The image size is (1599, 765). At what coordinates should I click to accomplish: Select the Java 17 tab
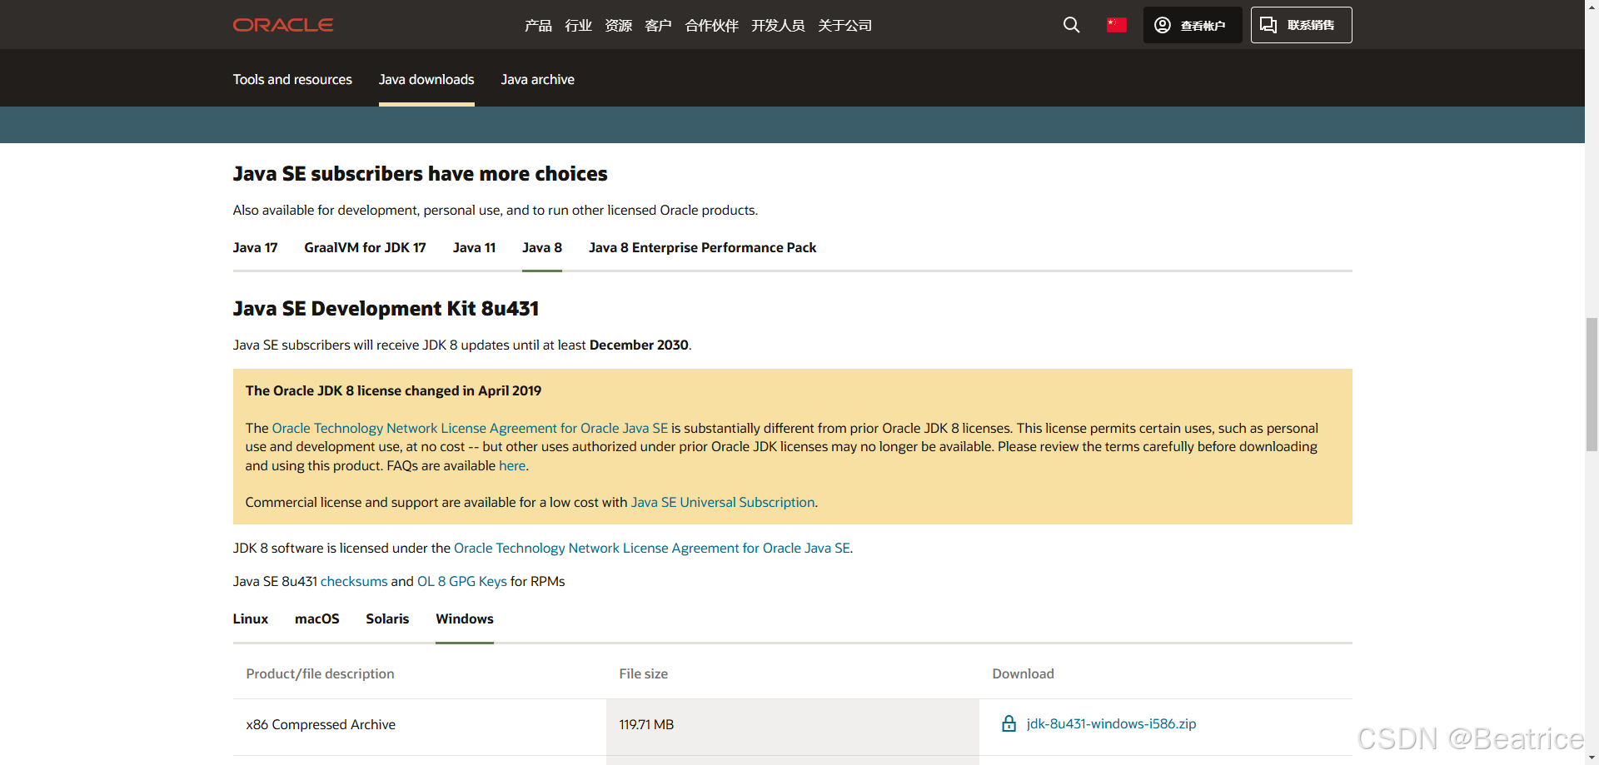(x=255, y=247)
